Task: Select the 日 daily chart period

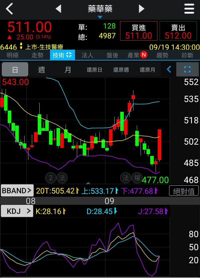Action: (15, 69)
